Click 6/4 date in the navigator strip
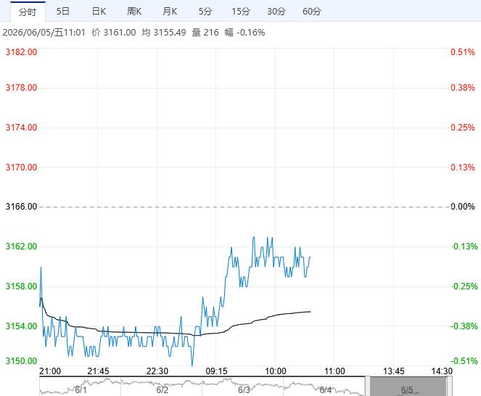This screenshot has height=396, width=481. 326,390
